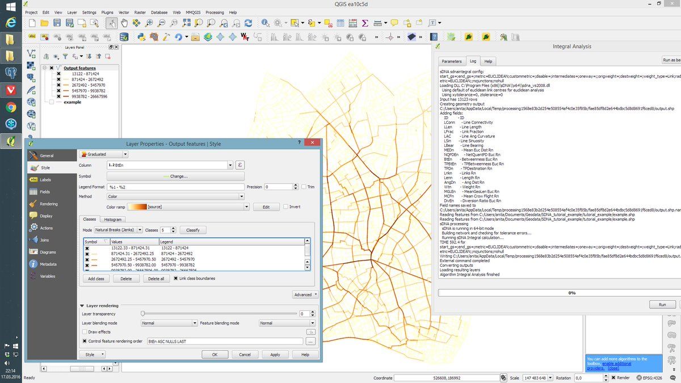The image size is (681, 383).
Task: Click the Identify Features tool icon
Action: point(265,23)
